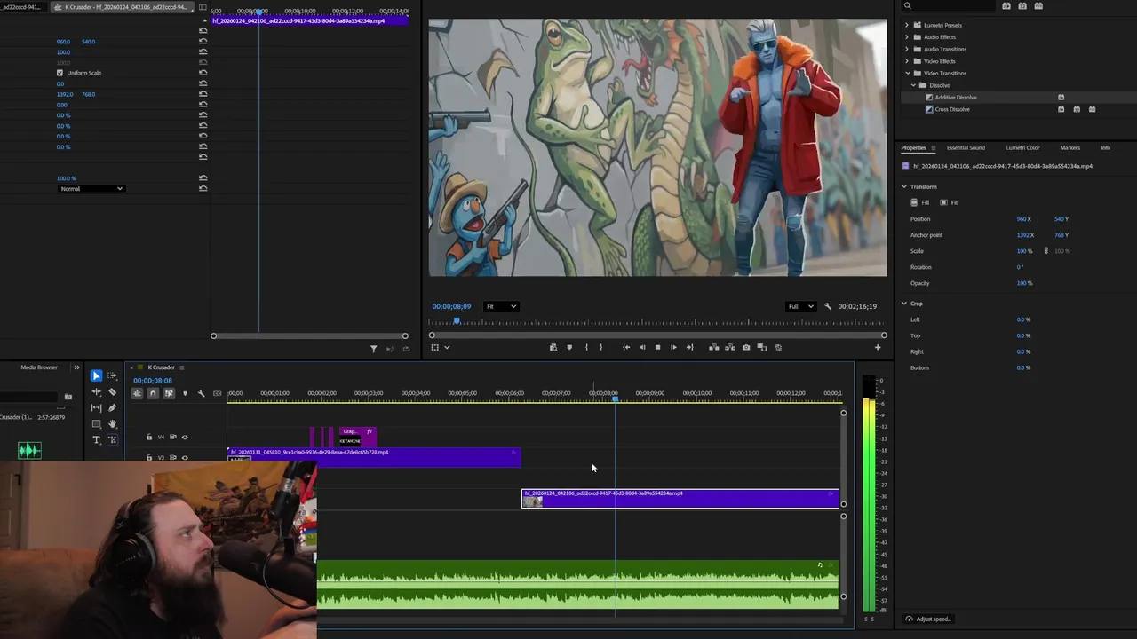Click the Lift button in Program Monitor

[713, 347]
